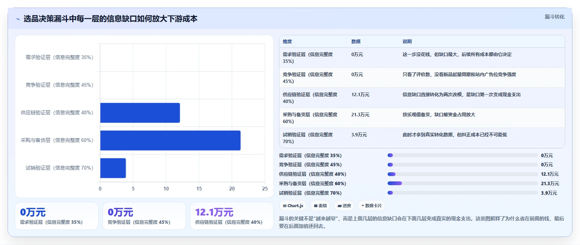Select table cell 12.1万元
The height and width of the screenshot is (245, 580).
(x=360, y=95)
